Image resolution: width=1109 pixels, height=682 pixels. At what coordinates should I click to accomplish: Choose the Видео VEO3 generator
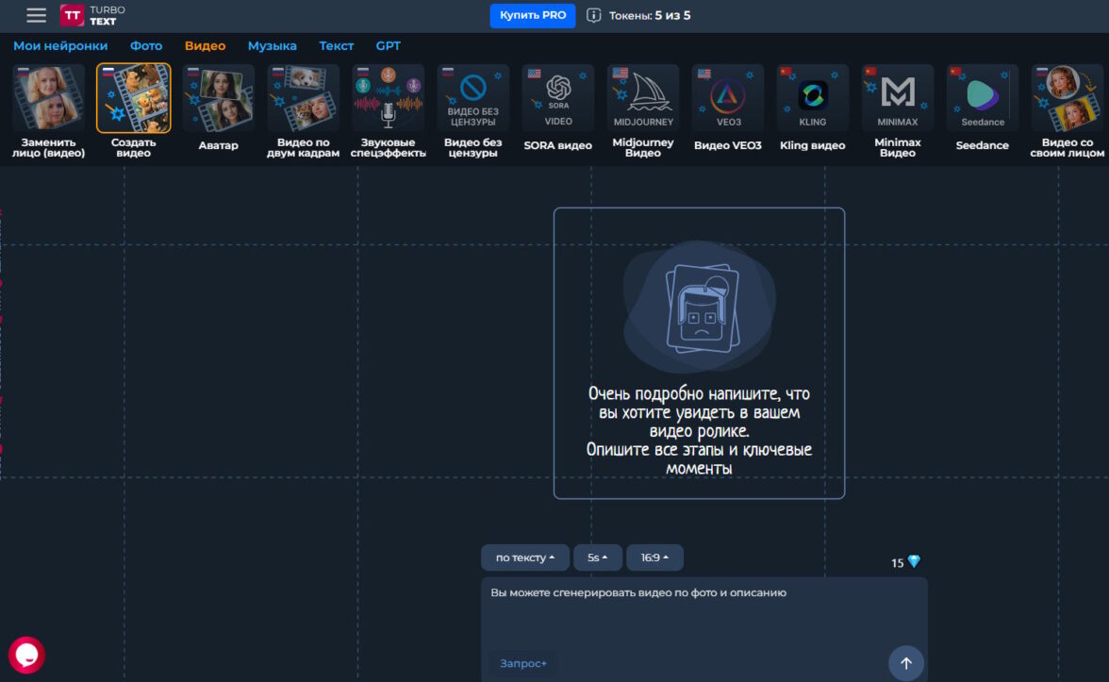[727, 108]
